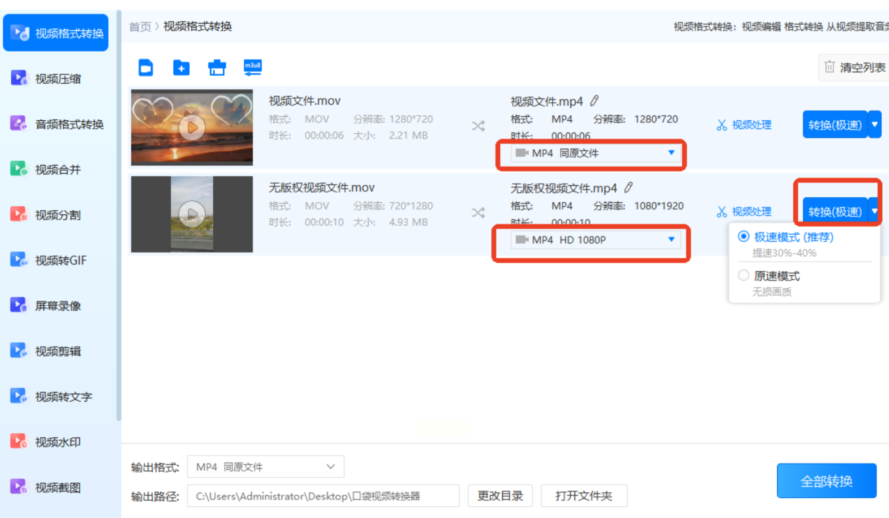Click shuffle icon in second video row
This screenshot has width=889, height=518.
coord(478,213)
